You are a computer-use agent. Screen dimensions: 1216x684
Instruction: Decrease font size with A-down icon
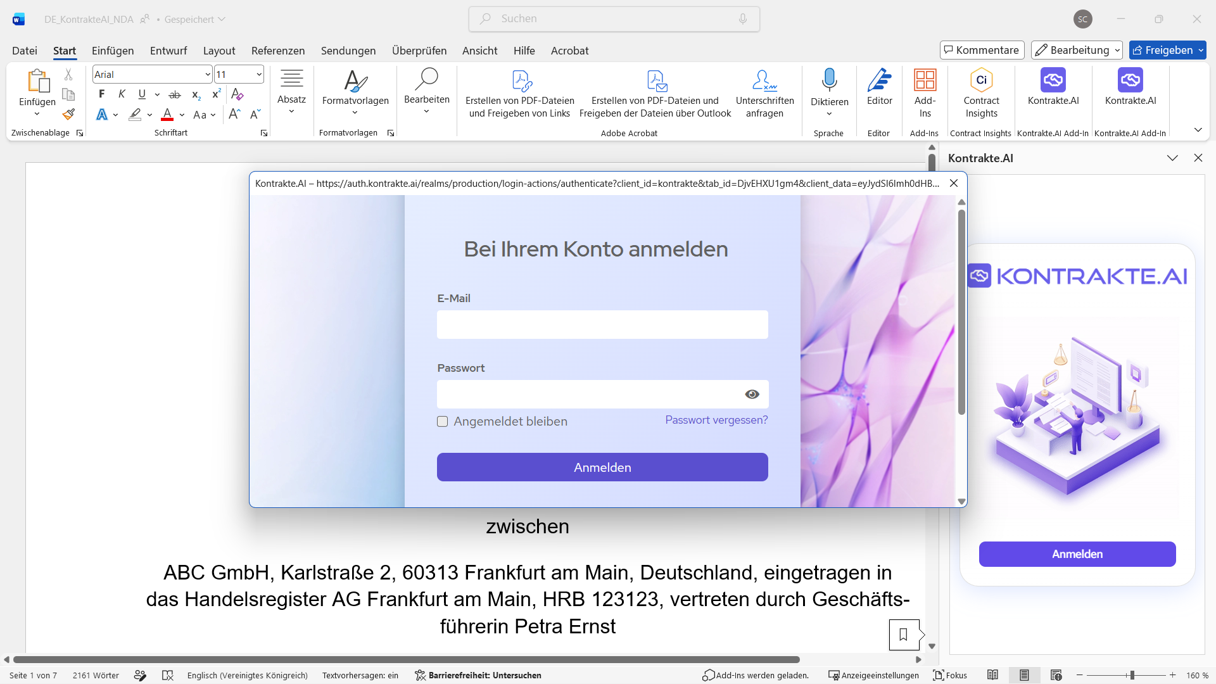point(255,115)
